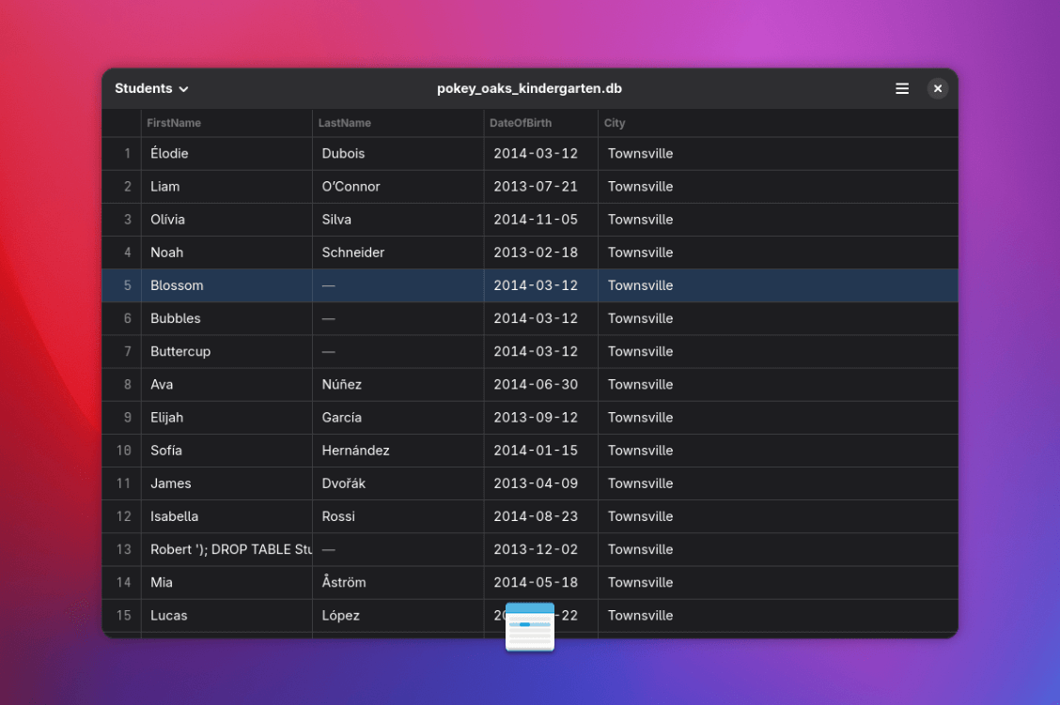Click the date cell 2014-11-05

click(x=536, y=220)
